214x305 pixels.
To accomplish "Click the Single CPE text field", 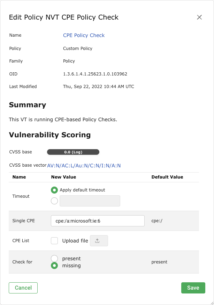I will click(x=98, y=221).
